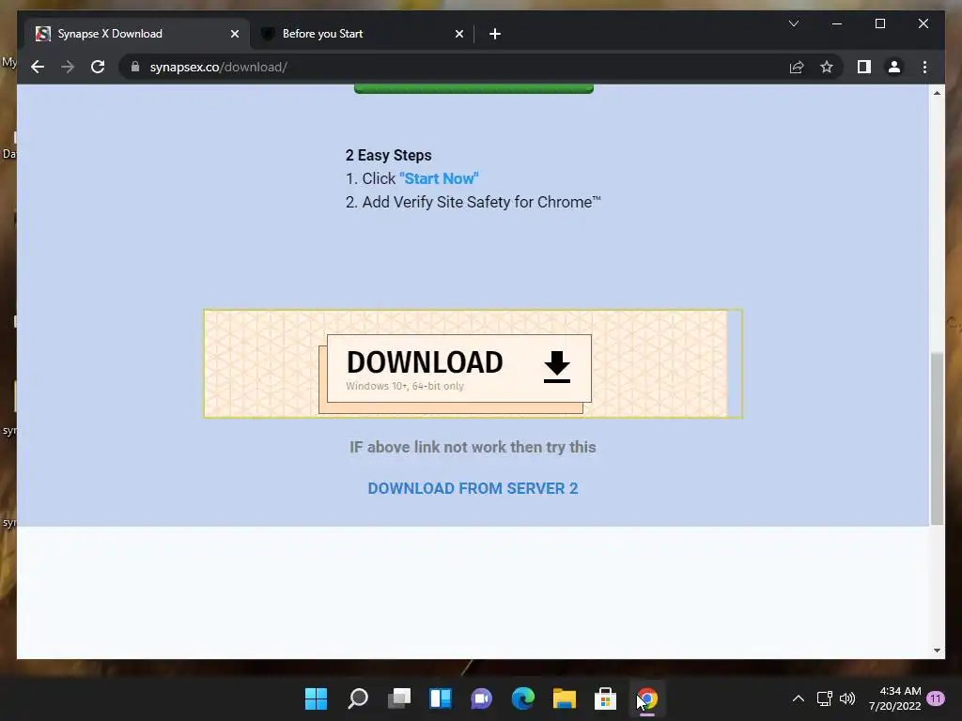Click the download arrow icon
Viewport: 962px width, 721px height.
[x=557, y=367]
